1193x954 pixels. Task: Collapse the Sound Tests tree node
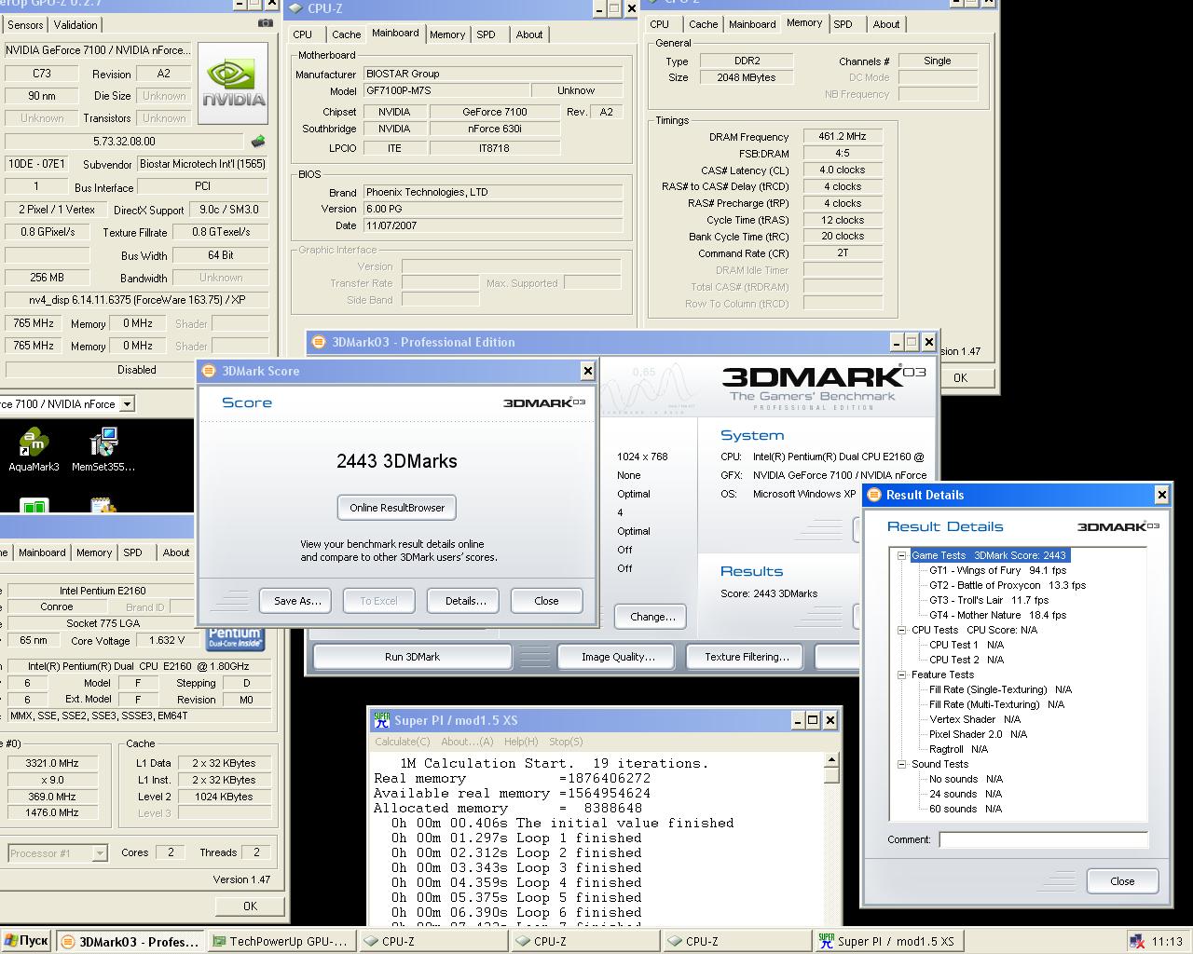tap(901, 764)
